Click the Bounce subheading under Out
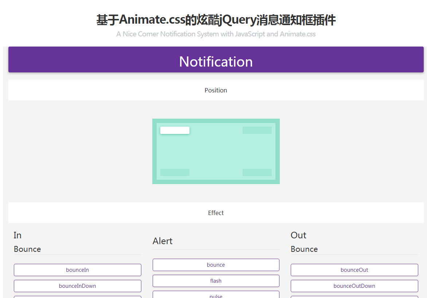 point(304,249)
